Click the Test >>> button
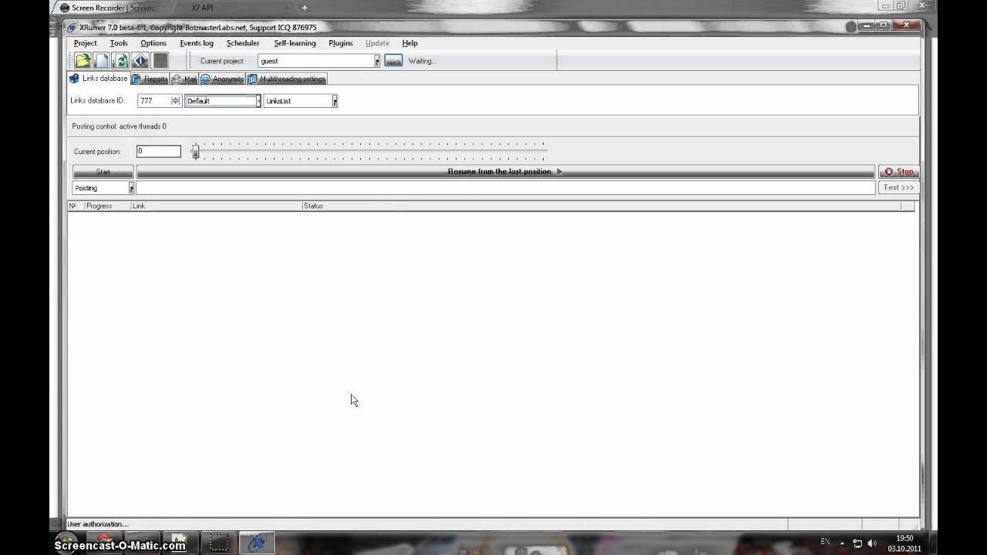 (898, 187)
